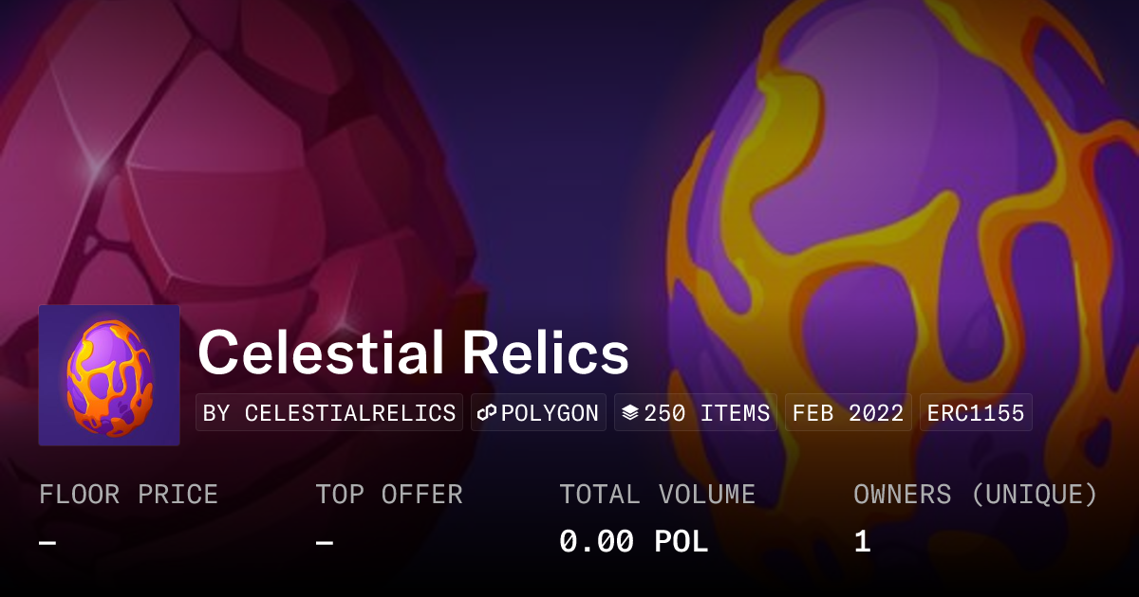Visit the creator link By CelestialRelics
The image size is (1139, 597).
pyautogui.click(x=328, y=413)
